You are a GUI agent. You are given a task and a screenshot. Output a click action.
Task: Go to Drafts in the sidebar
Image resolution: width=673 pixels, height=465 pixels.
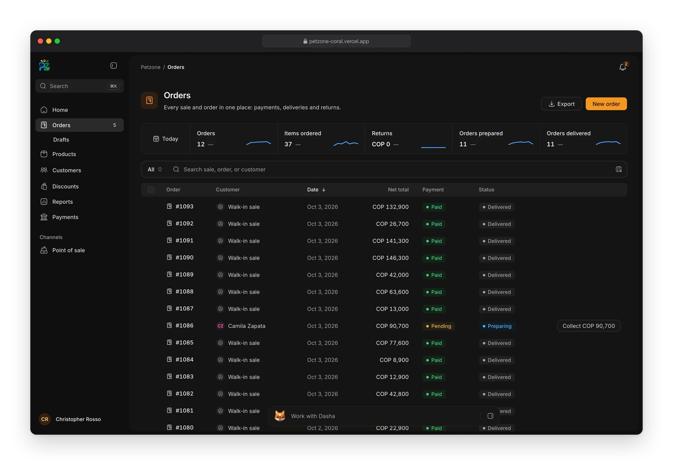click(x=61, y=140)
